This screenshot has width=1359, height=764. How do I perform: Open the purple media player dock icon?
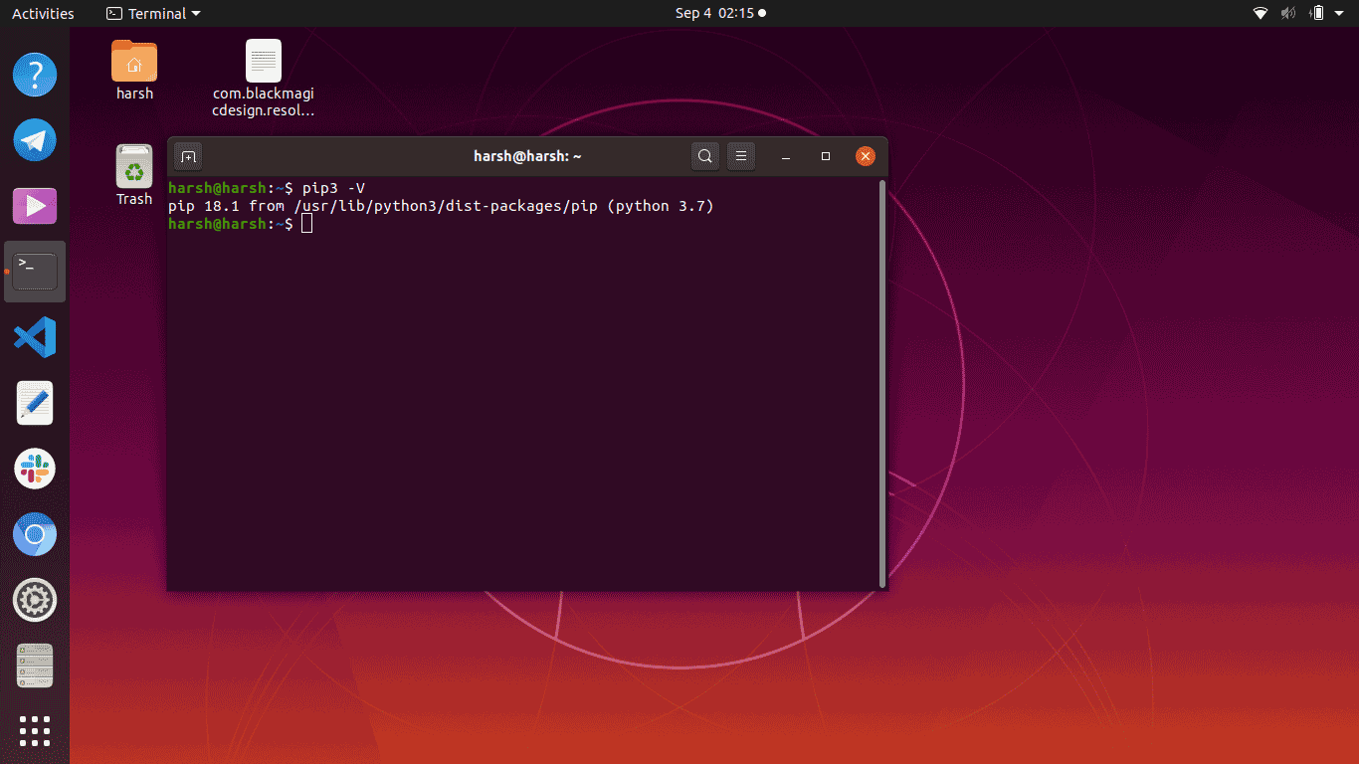tap(35, 206)
